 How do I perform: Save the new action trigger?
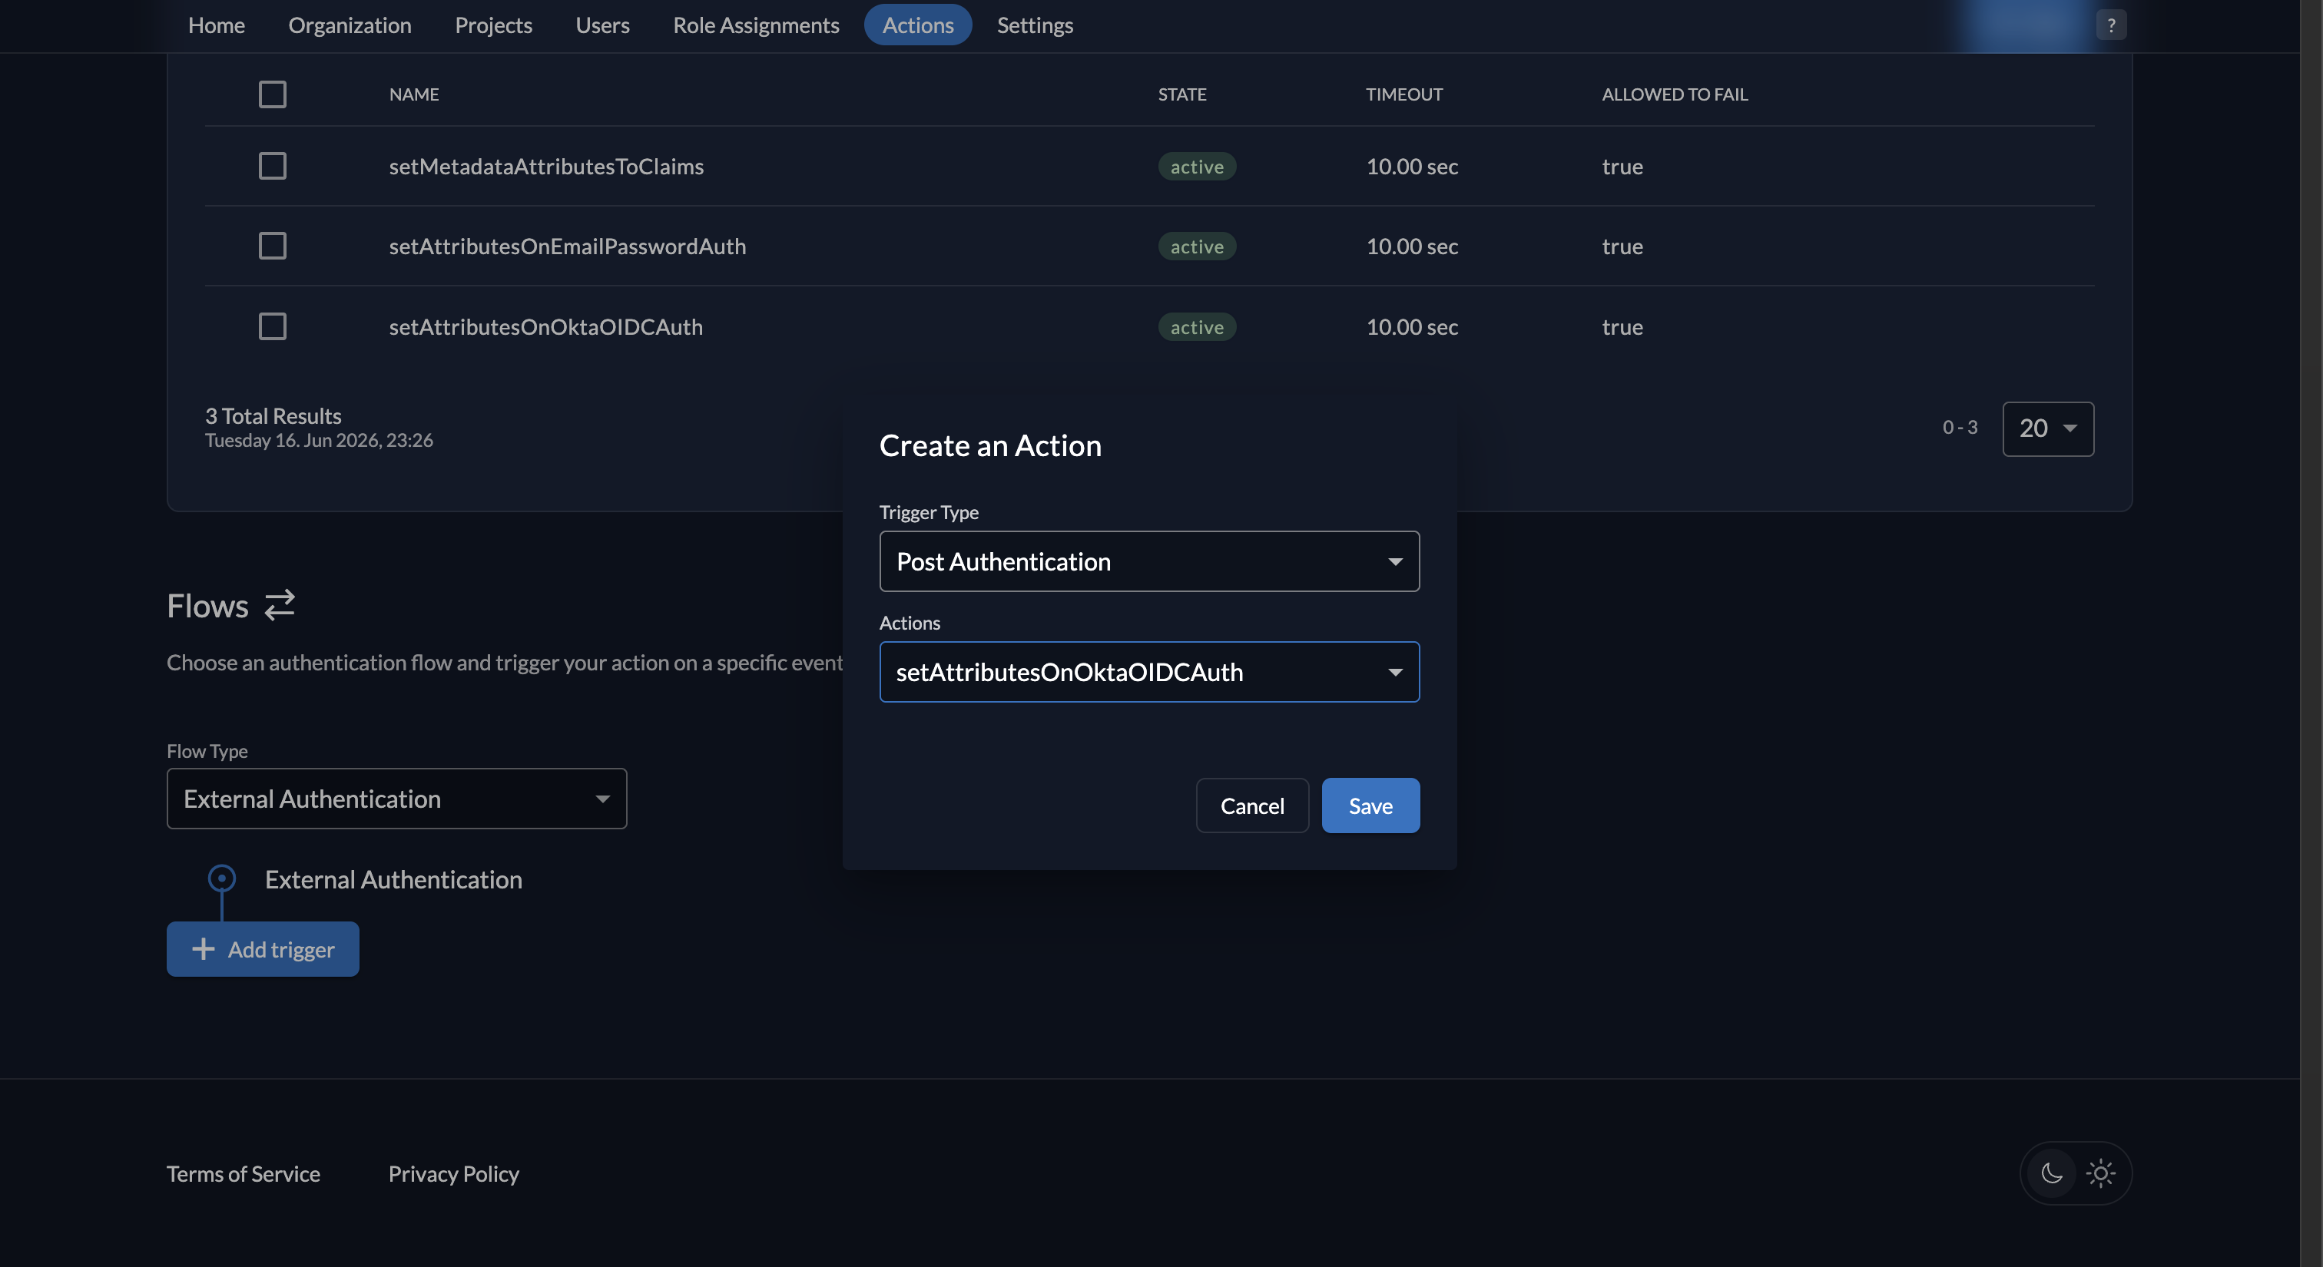pos(1370,806)
